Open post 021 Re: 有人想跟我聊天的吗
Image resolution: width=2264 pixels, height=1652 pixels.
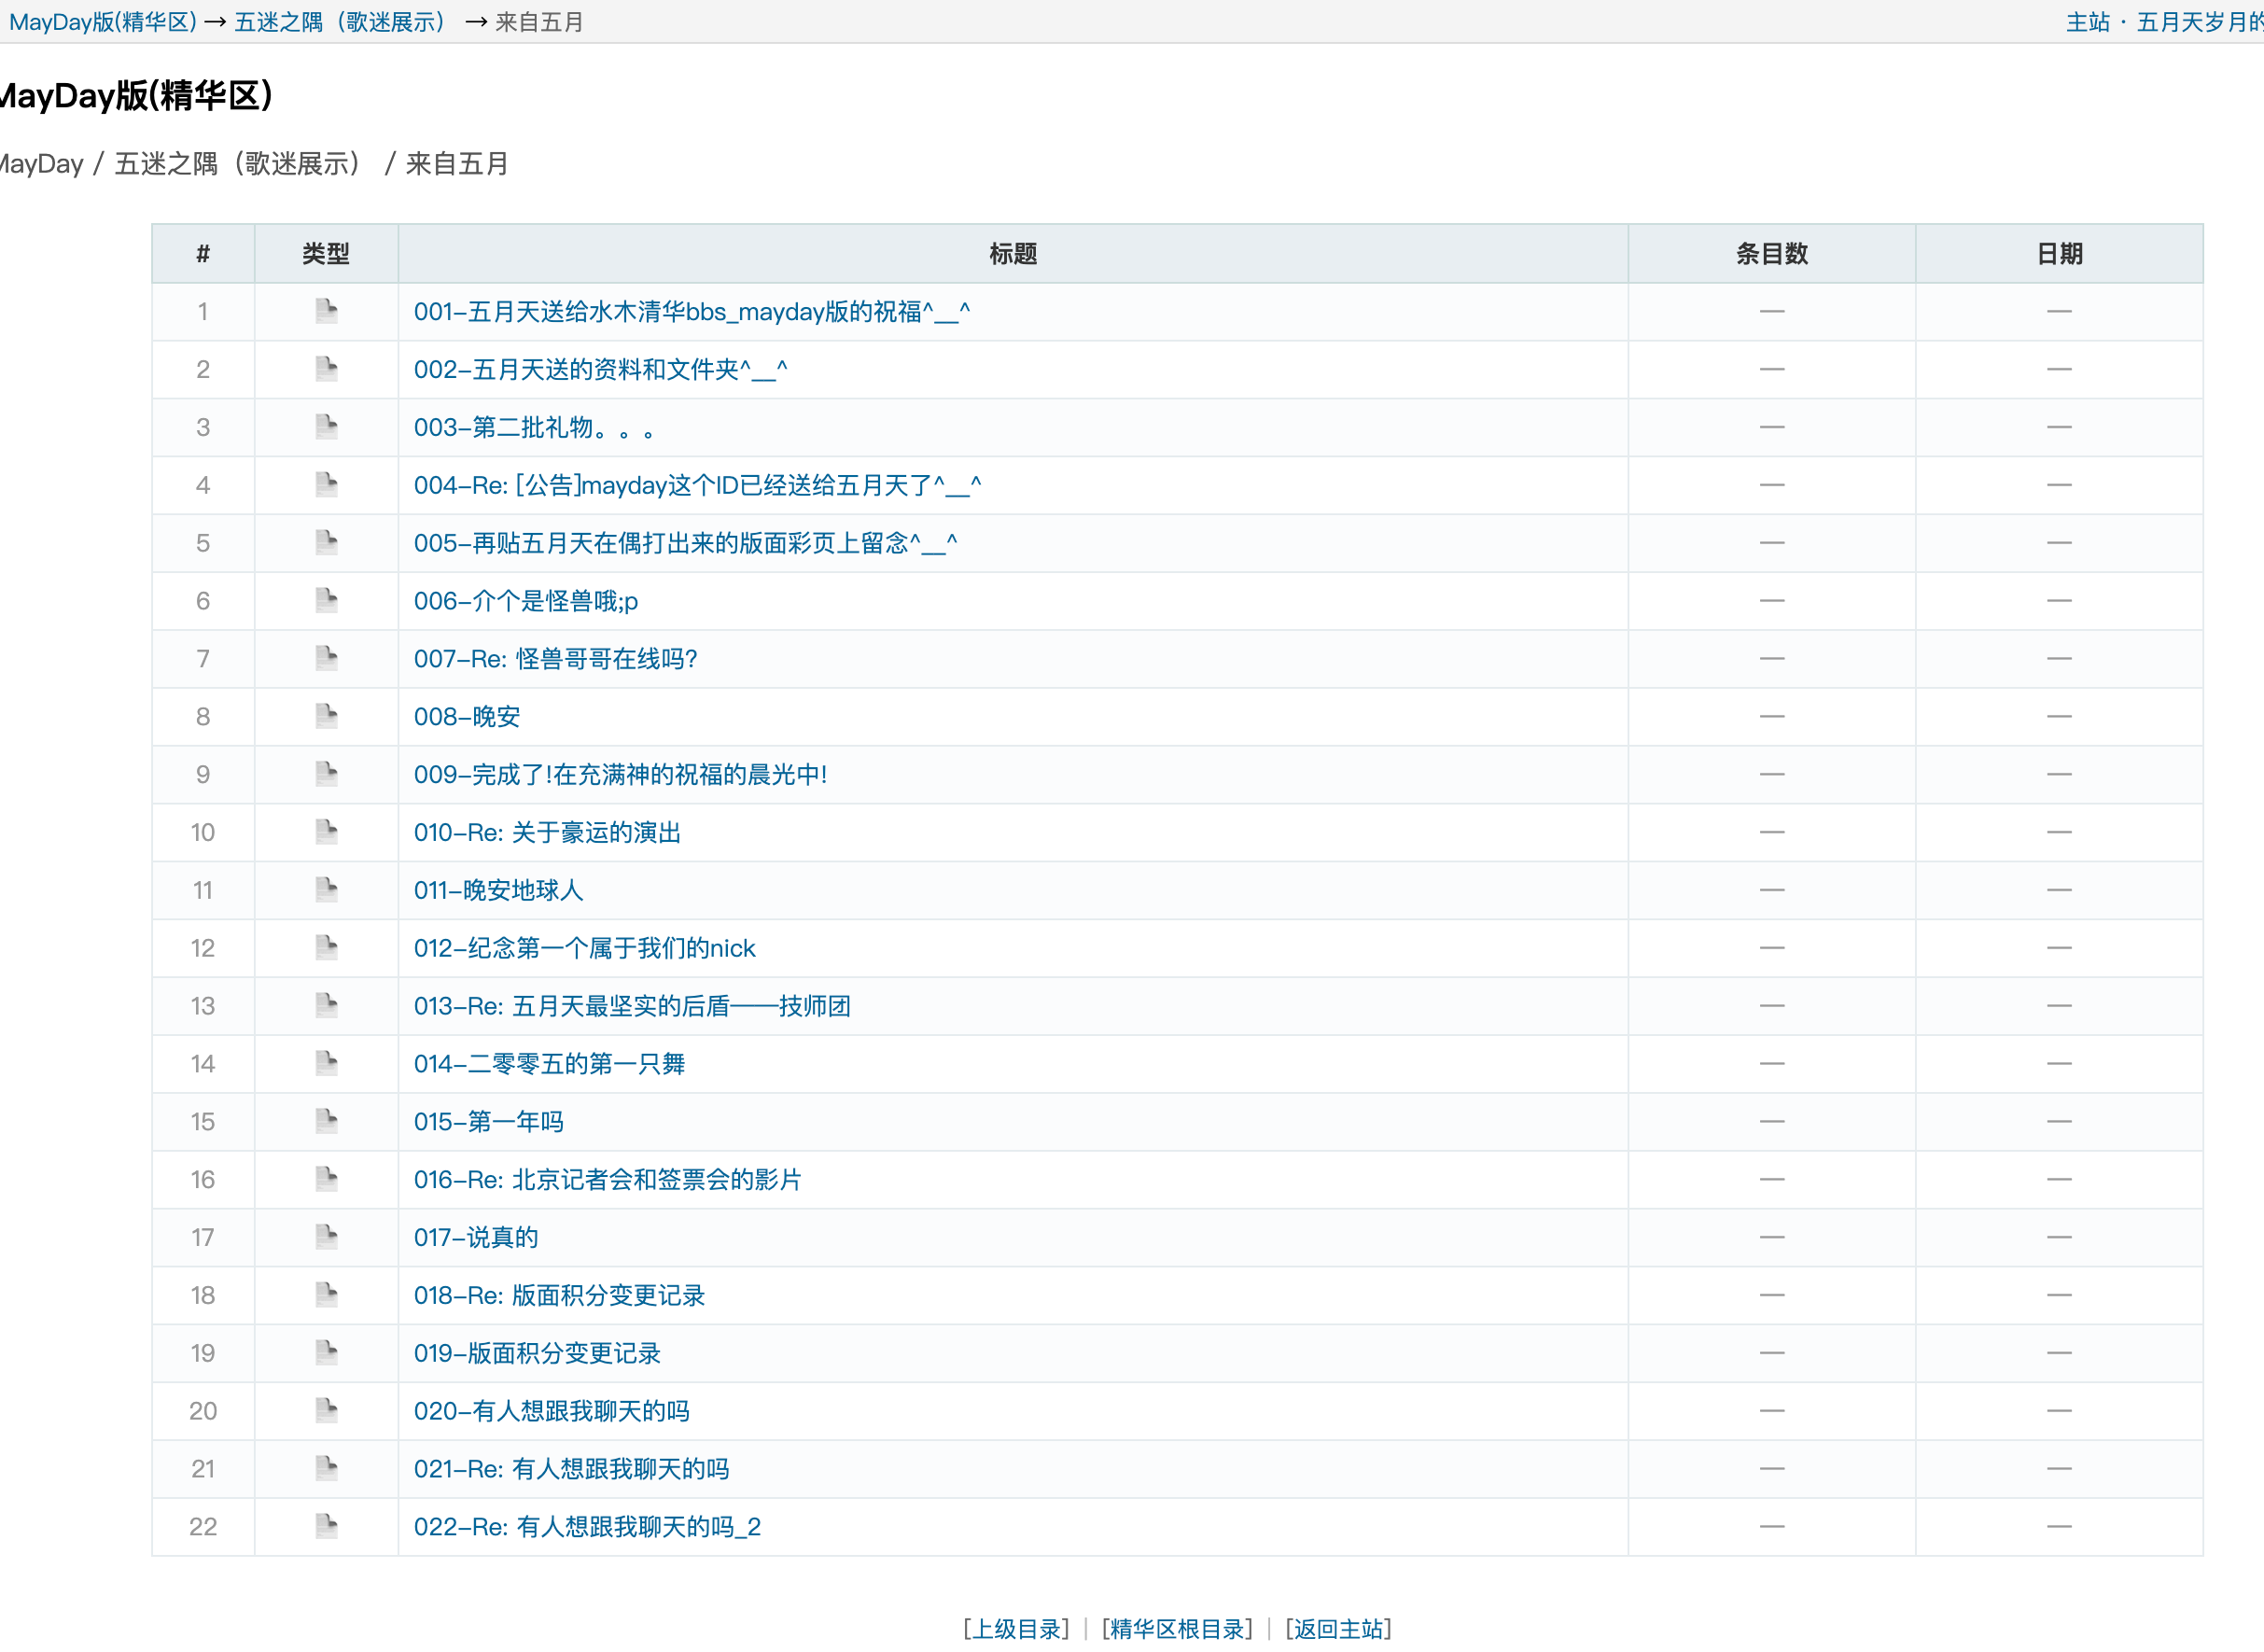pyautogui.click(x=572, y=1469)
